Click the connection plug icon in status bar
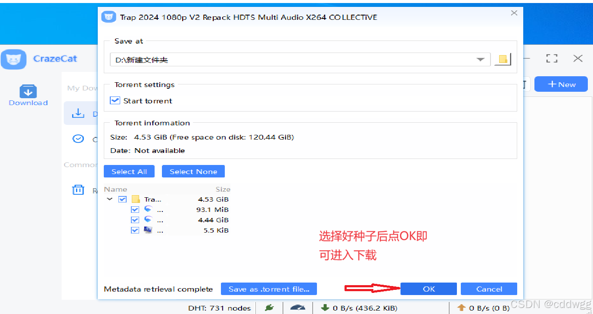The width and height of the screenshot is (593, 314). (x=269, y=308)
